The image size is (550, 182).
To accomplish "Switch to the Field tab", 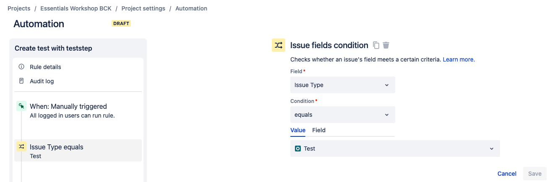I will (x=319, y=130).
